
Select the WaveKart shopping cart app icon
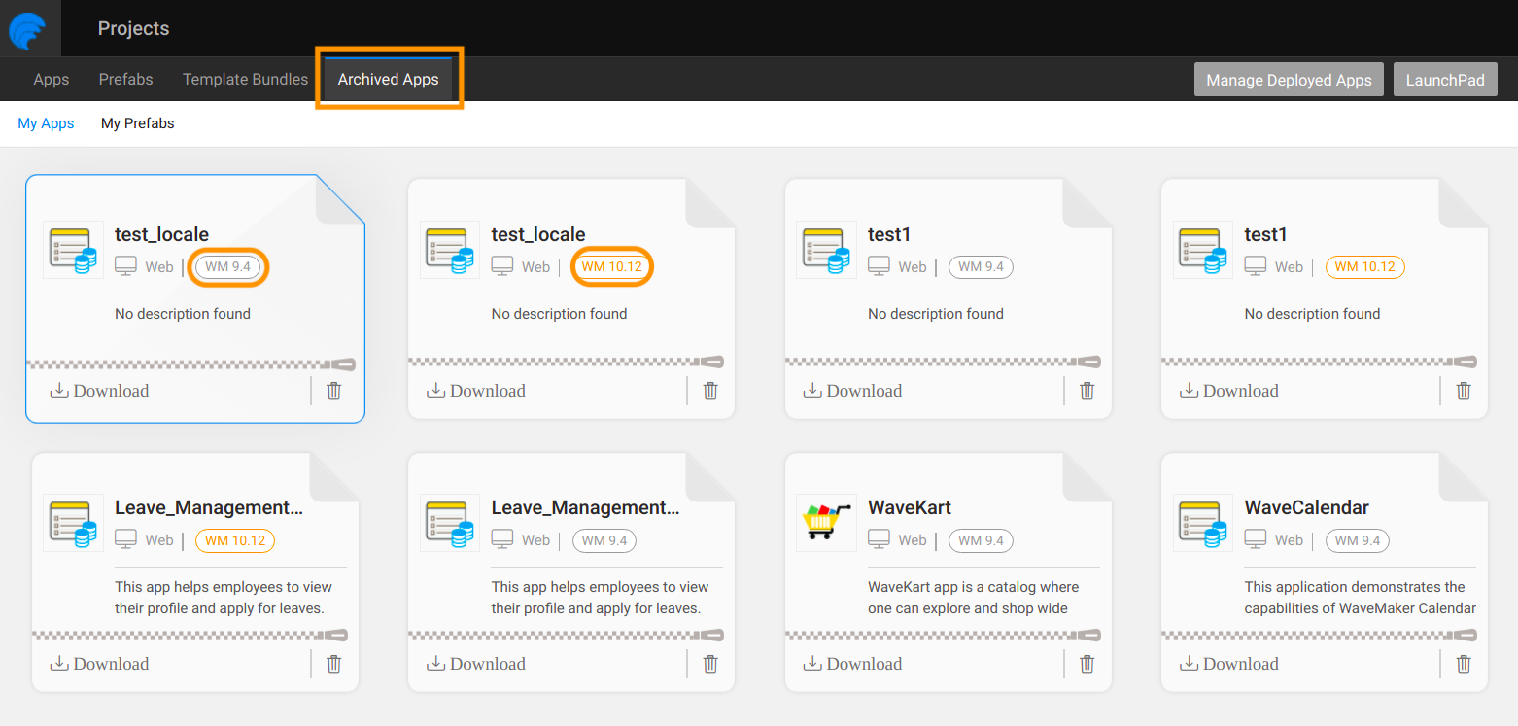pyautogui.click(x=826, y=523)
